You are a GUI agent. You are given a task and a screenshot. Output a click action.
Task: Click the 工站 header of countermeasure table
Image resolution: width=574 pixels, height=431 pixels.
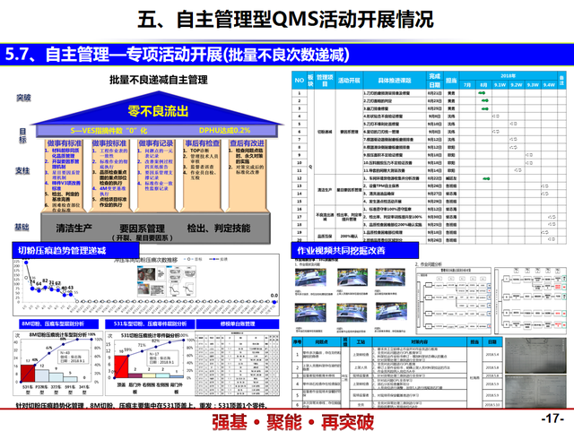[x=361, y=341]
